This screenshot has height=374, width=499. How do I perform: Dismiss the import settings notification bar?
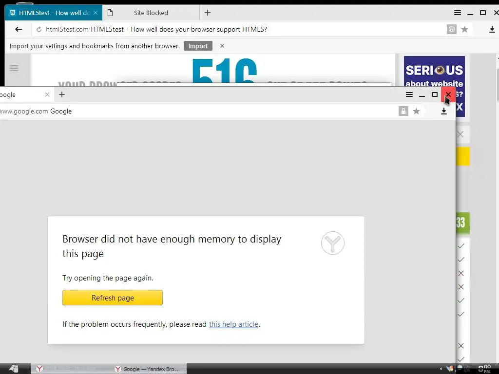(x=222, y=46)
